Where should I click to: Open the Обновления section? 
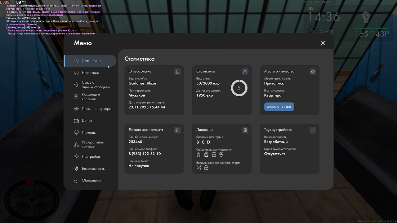[90, 181]
